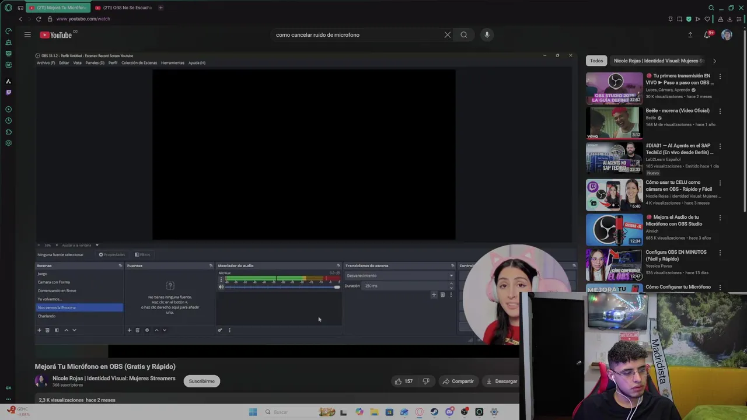
Task: Adjust Duración 250 ms stepper arrows
Action: tap(451, 286)
